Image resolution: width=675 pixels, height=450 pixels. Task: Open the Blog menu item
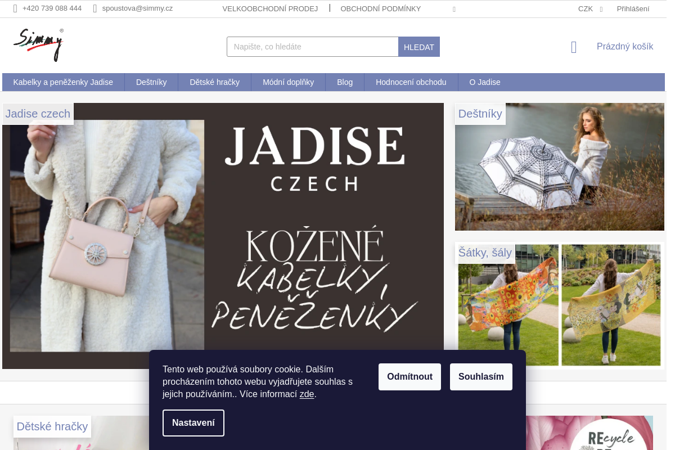click(345, 82)
